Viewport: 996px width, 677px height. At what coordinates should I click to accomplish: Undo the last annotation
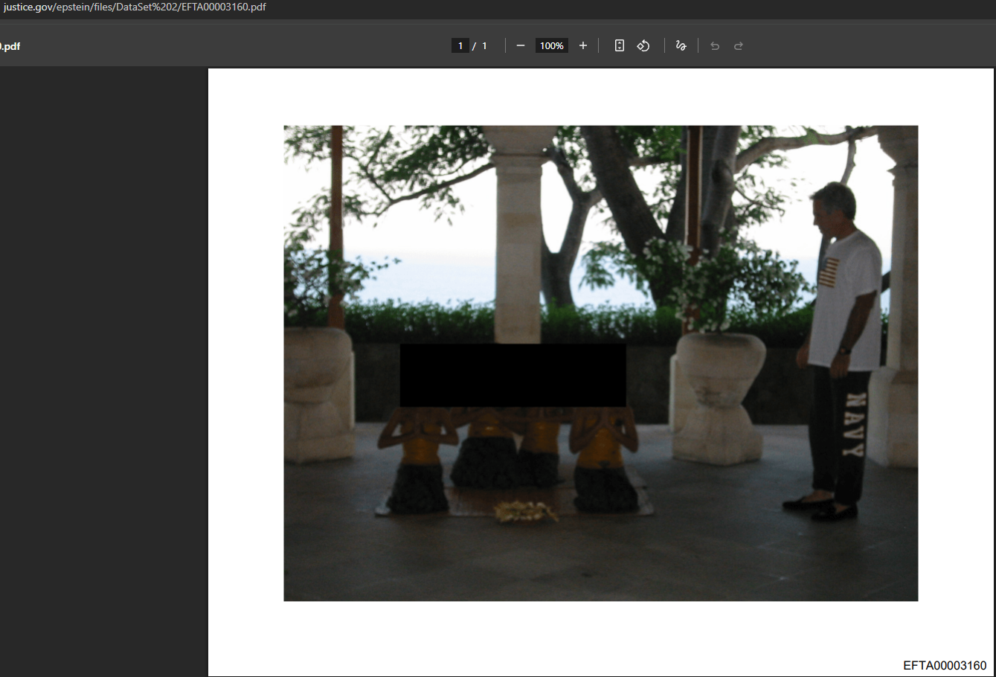click(715, 46)
